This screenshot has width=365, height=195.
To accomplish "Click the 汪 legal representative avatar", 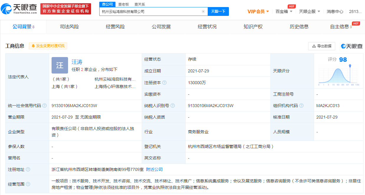I will coord(60,65).
